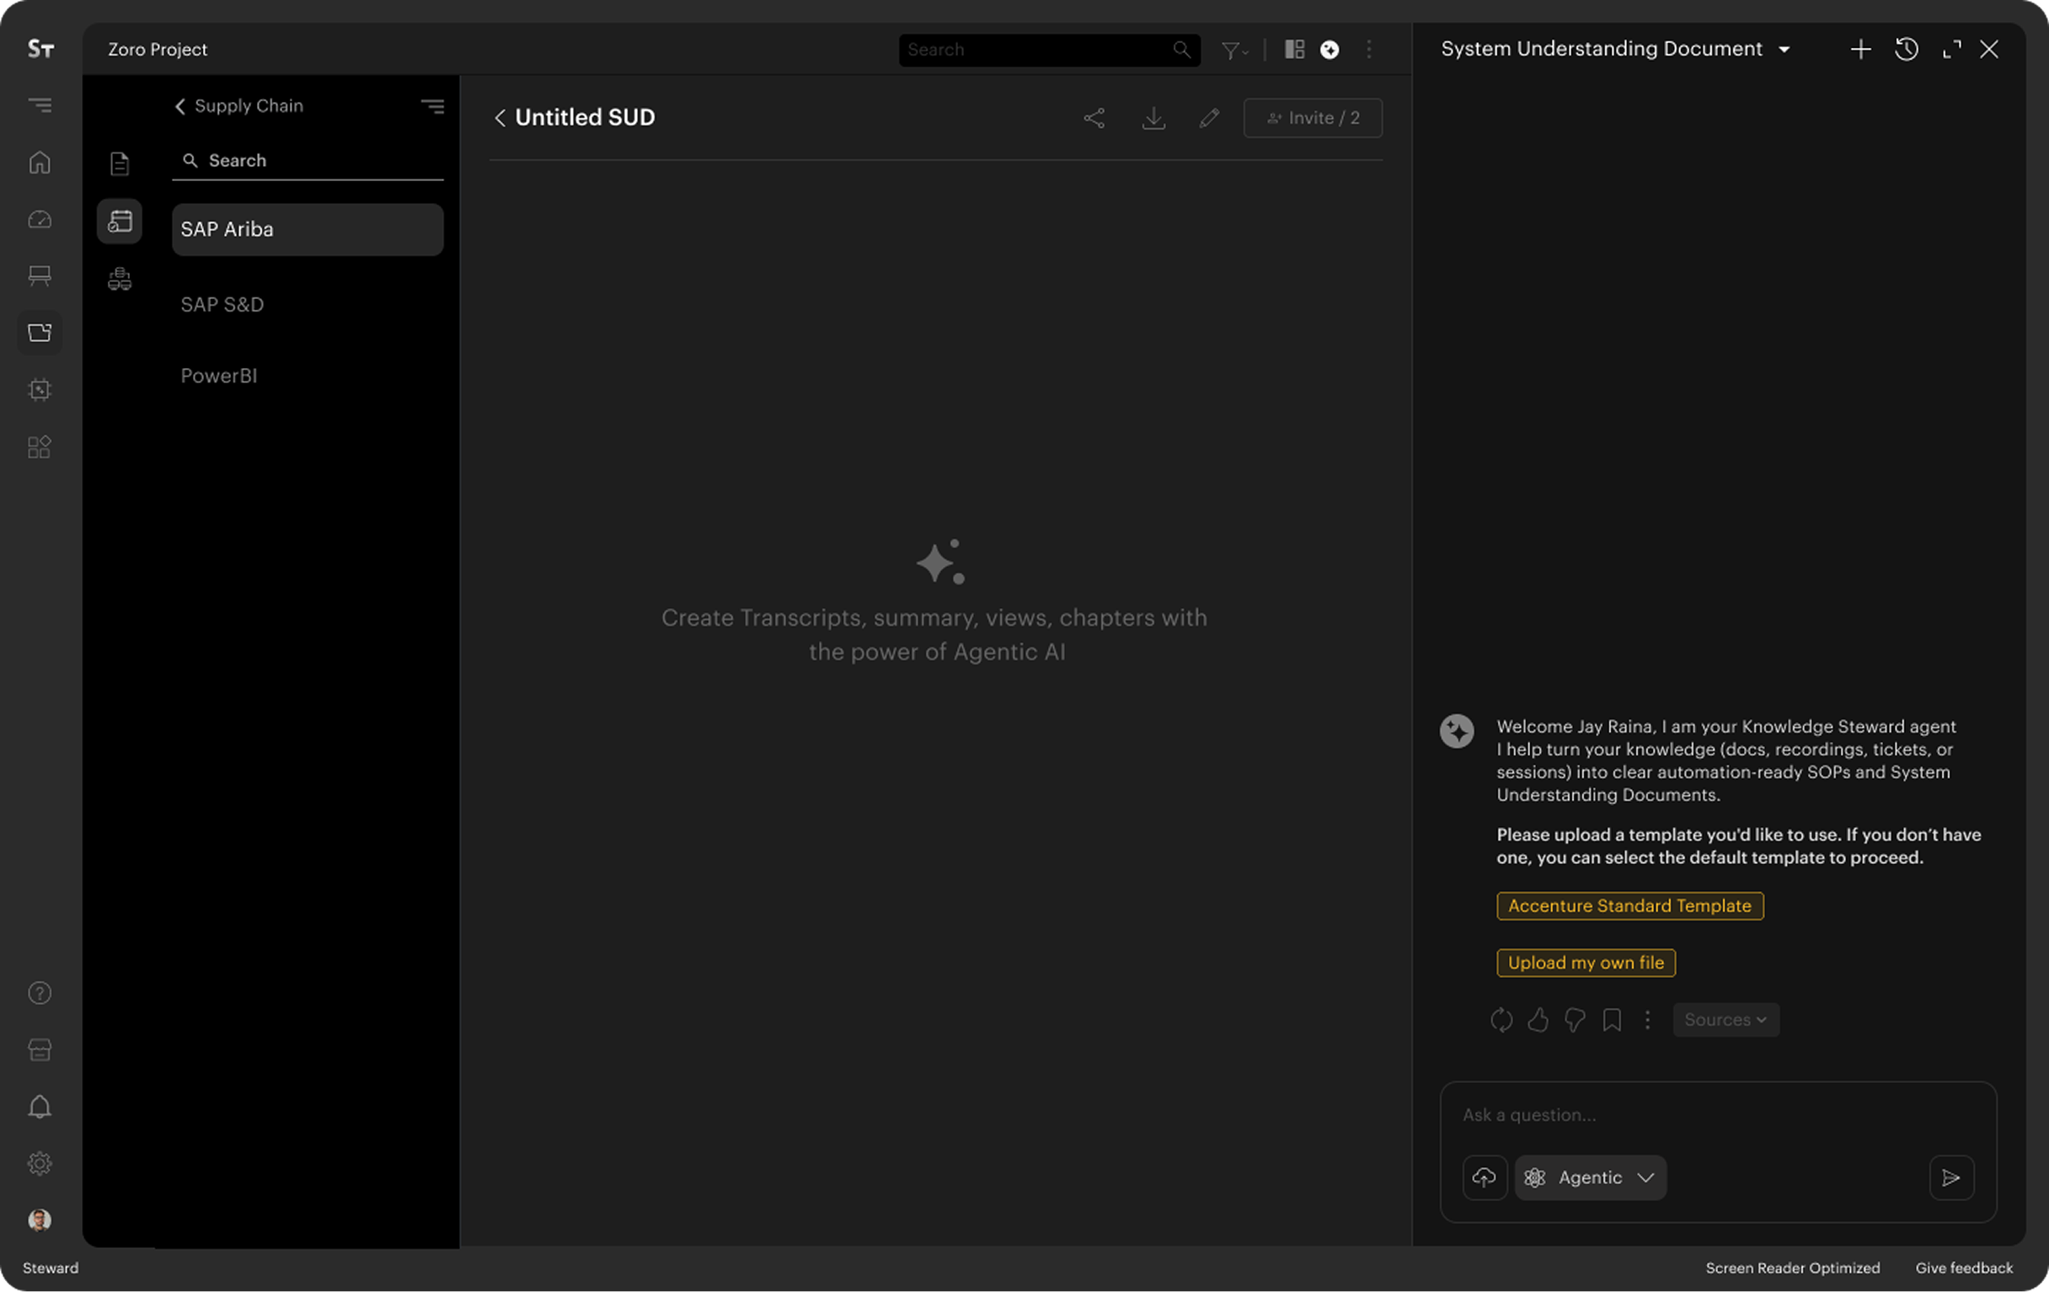Click the cloud upload icon in chat box
Image resolution: width=2049 pixels, height=1292 pixels.
[x=1484, y=1177]
